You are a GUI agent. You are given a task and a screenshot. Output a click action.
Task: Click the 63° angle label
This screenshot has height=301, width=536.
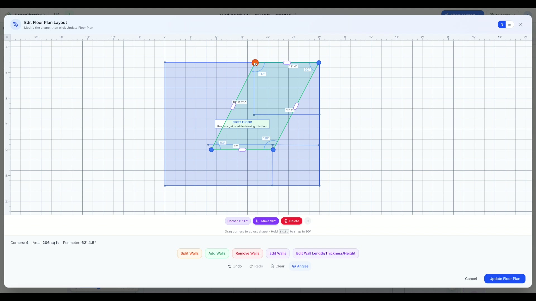click(222, 143)
